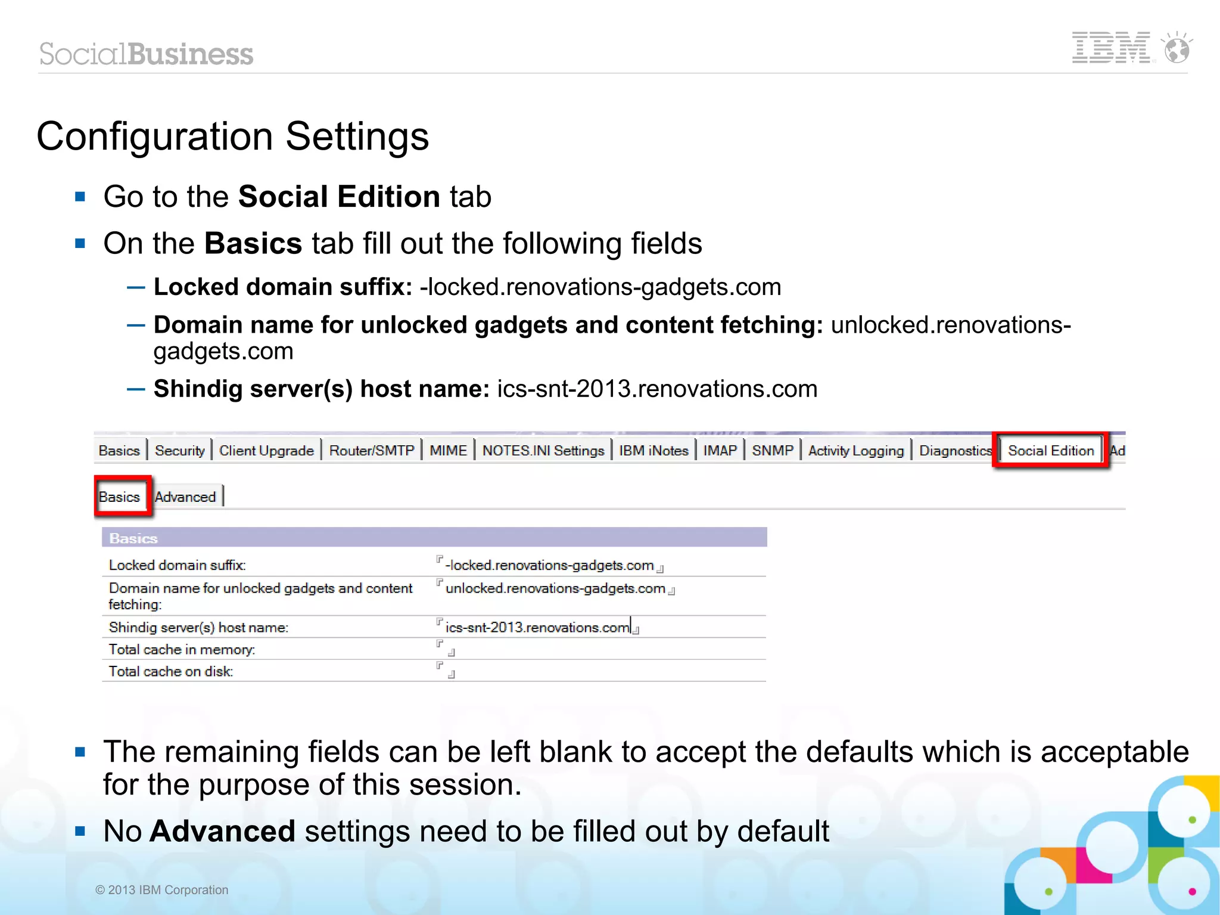Click the 'Total cache in memory:' label
Screen dimensions: 1220x915
(182, 650)
